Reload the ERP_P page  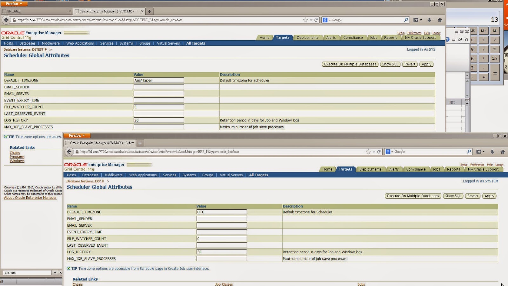[x=379, y=152]
